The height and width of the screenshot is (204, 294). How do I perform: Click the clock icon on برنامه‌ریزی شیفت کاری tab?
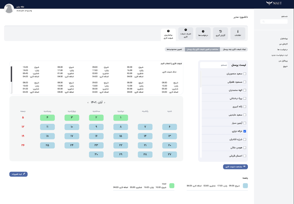click(x=168, y=31)
